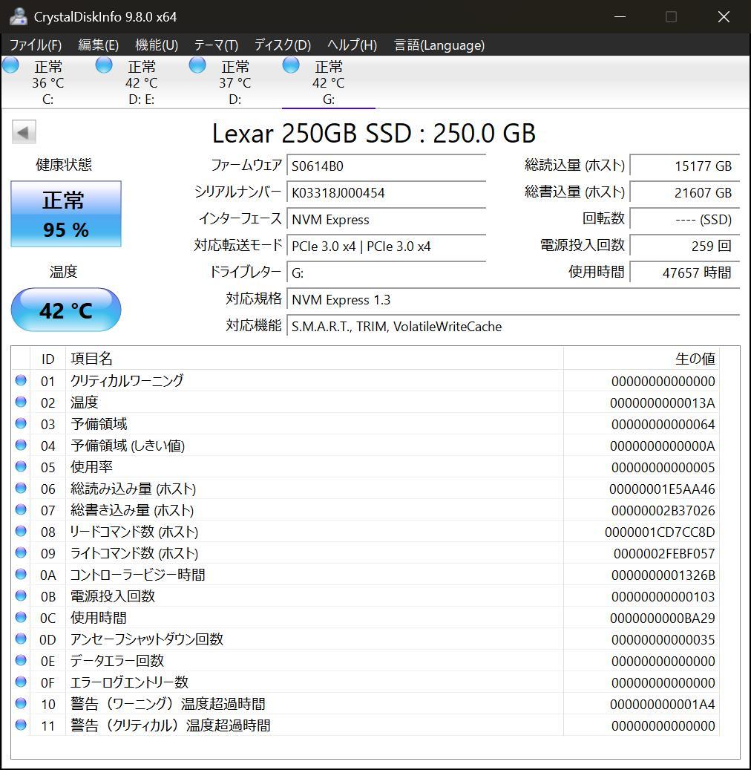Screen dimensions: 751x770
Task: Click the 対応機能 field S.M.A.R.T., TRIM
Action: (513, 327)
